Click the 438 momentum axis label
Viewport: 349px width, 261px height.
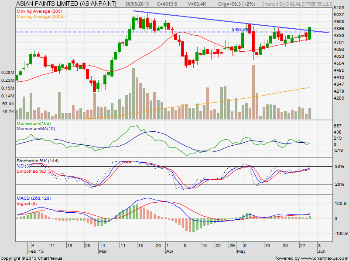(x=338, y=132)
